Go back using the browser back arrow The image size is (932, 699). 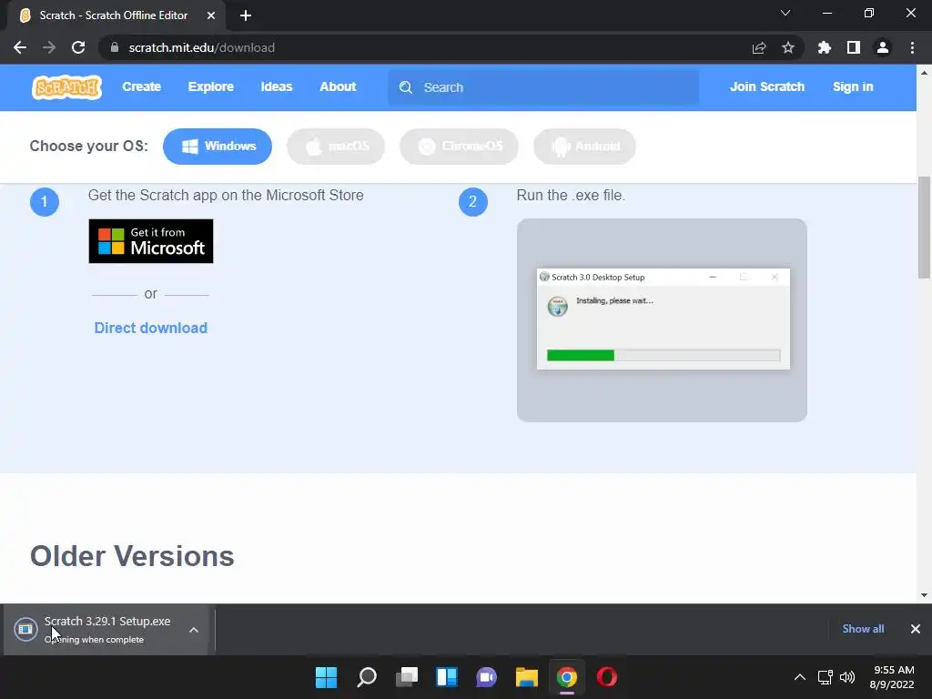[20, 47]
